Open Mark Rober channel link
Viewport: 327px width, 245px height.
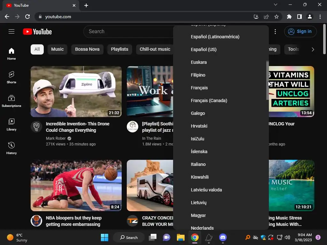click(x=56, y=138)
